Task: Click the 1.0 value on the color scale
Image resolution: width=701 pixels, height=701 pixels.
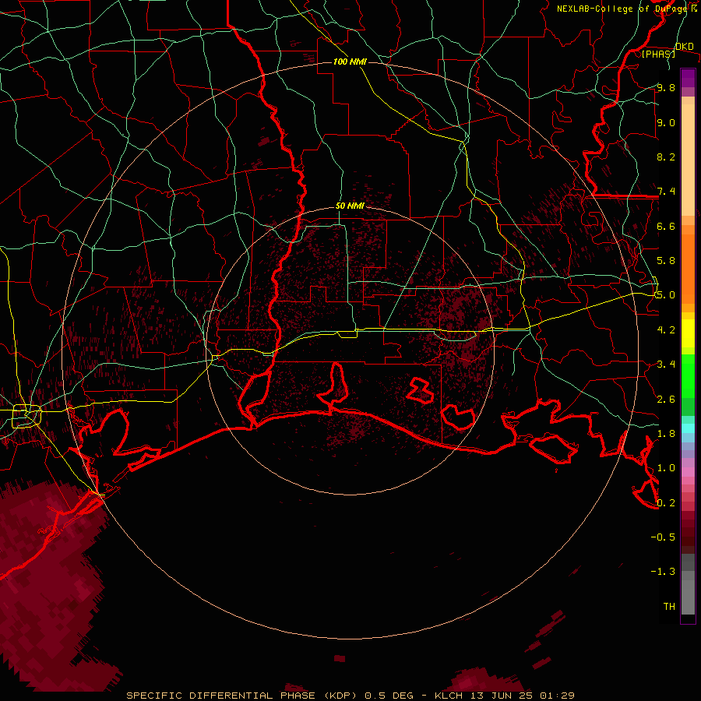Action: [x=666, y=468]
